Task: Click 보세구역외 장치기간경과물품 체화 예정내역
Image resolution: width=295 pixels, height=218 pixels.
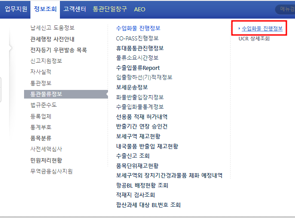Action: point(169,175)
